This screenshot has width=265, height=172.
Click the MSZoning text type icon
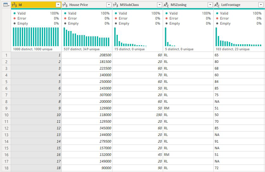coord(166,5)
